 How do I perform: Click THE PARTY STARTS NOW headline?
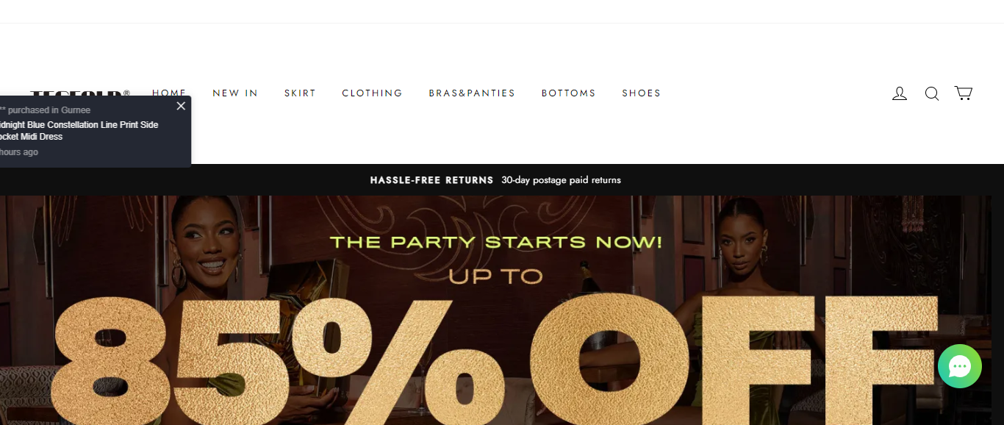tap(495, 242)
